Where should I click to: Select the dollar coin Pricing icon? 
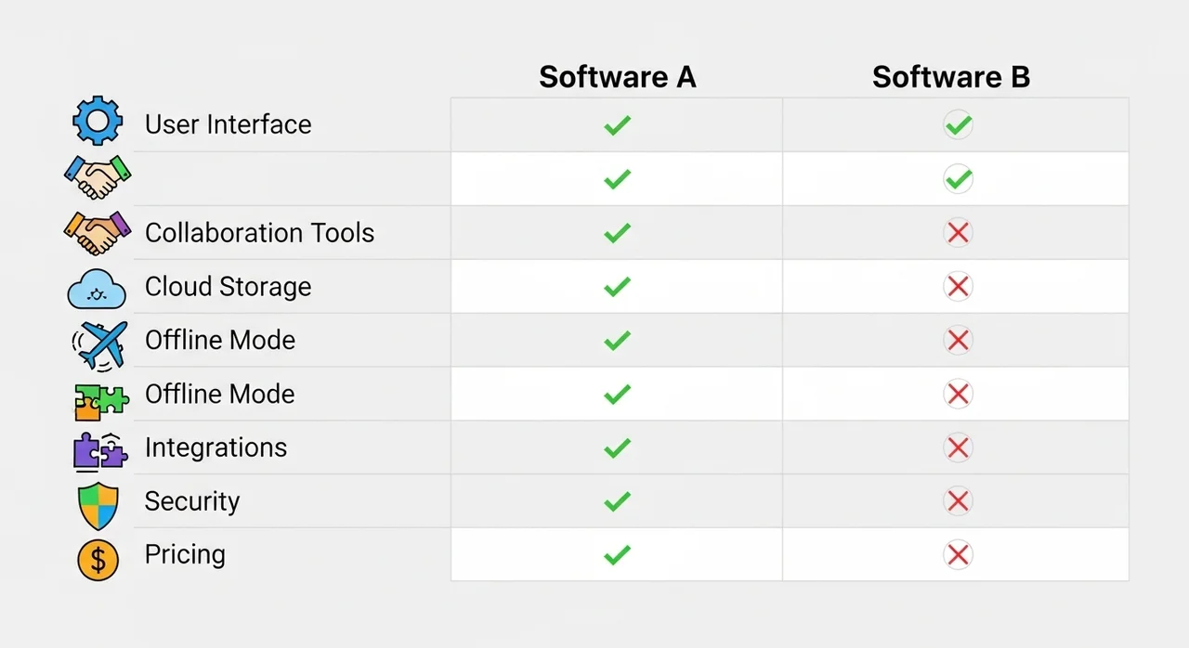pos(98,559)
